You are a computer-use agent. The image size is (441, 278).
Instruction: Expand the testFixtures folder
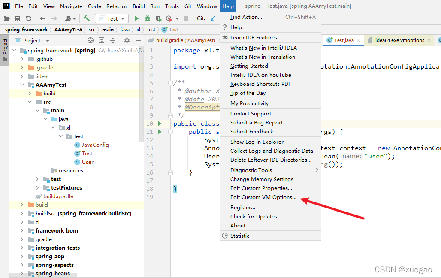[x=37, y=187]
